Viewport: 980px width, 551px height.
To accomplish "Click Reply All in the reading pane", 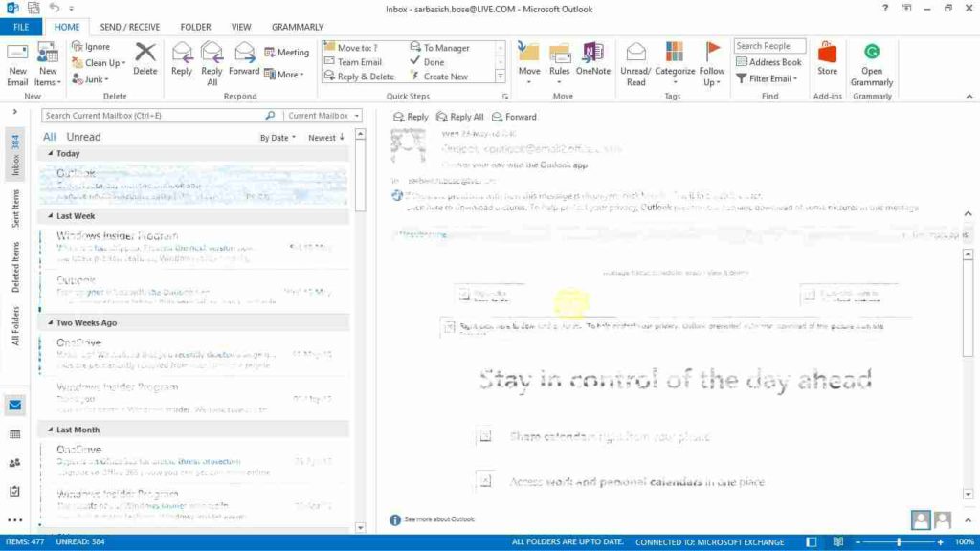I will coord(460,117).
